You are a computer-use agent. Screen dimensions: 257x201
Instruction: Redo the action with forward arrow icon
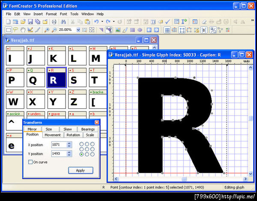point(108,21)
